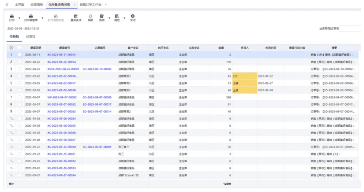
Task: Refresh the list with 刷新 icon
Action: tap(90, 16)
